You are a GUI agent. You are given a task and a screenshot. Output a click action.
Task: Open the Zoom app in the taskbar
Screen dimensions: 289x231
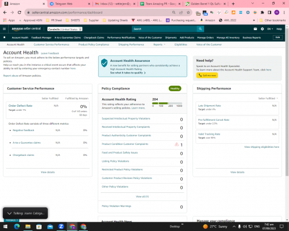[x=61, y=226]
